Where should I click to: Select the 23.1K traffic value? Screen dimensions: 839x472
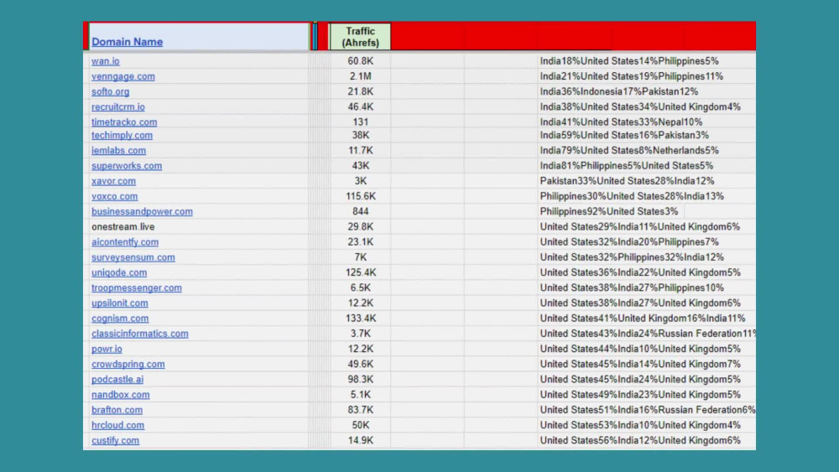pyautogui.click(x=360, y=242)
